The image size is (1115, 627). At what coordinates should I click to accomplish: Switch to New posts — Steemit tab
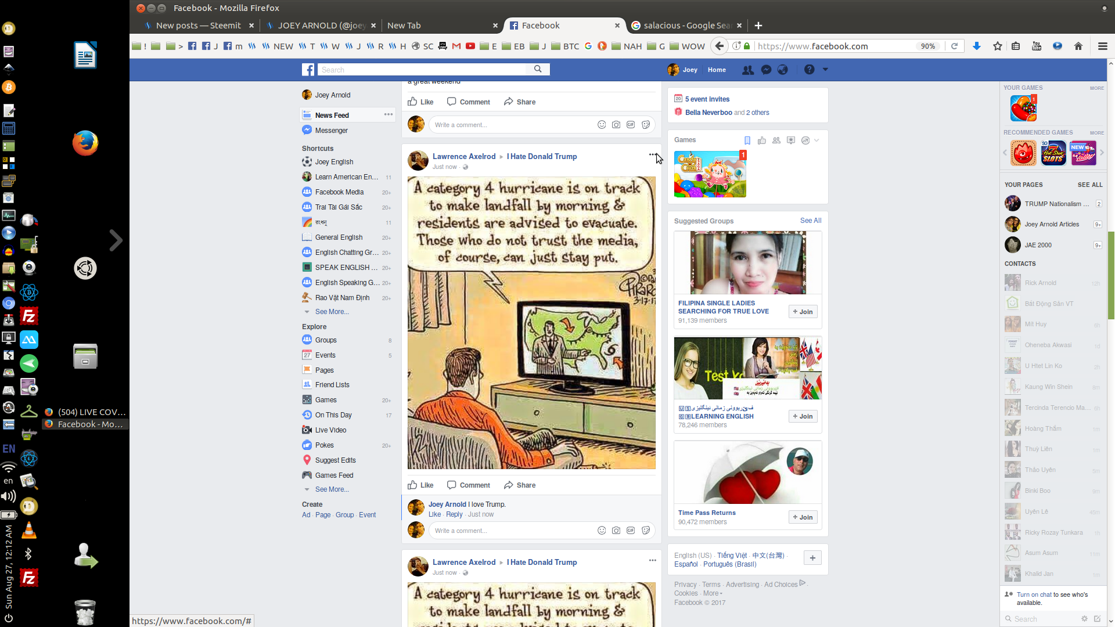[198, 26]
